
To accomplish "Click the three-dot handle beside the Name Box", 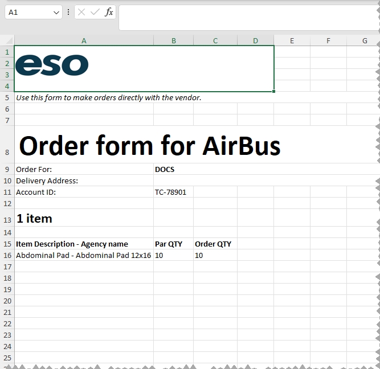I will [x=68, y=12].
